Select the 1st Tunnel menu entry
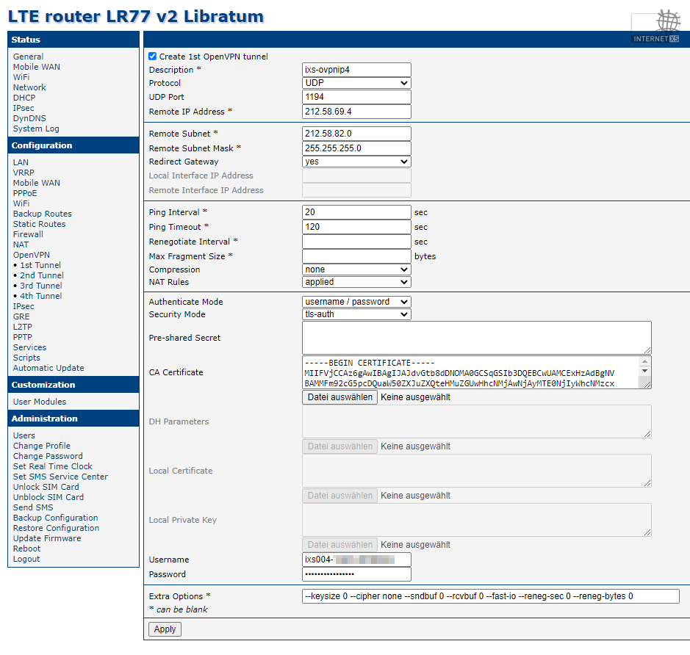690x655 pixels. pos(40,266)
